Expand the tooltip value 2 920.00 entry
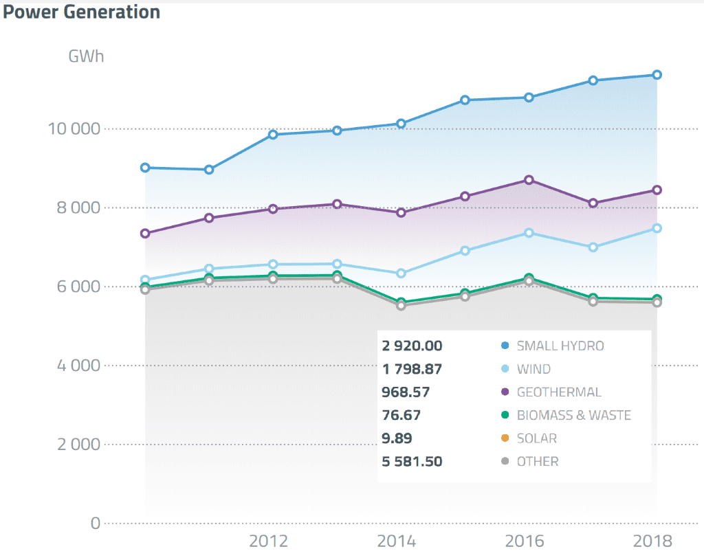Image resolution: width=704 pixels, height=560 pixels. 411,346
